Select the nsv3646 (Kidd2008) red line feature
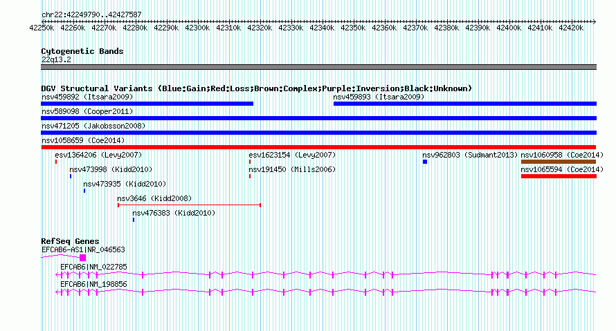 click(x=190, y=205)
